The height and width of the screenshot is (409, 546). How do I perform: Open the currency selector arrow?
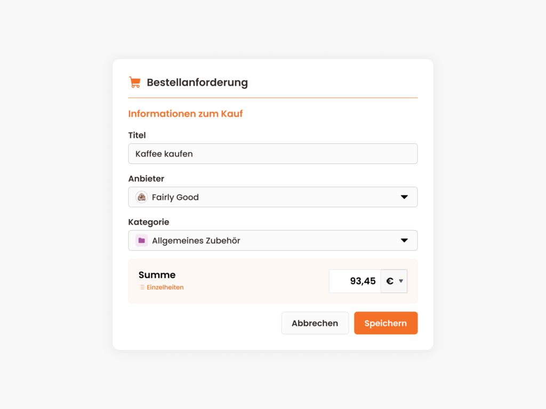click(401, 281)
